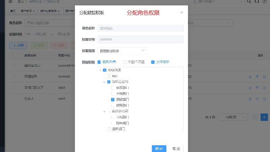Click the 角色名称 search input behind the dialog
Screen dimensions: 270x152
[50, 23]
